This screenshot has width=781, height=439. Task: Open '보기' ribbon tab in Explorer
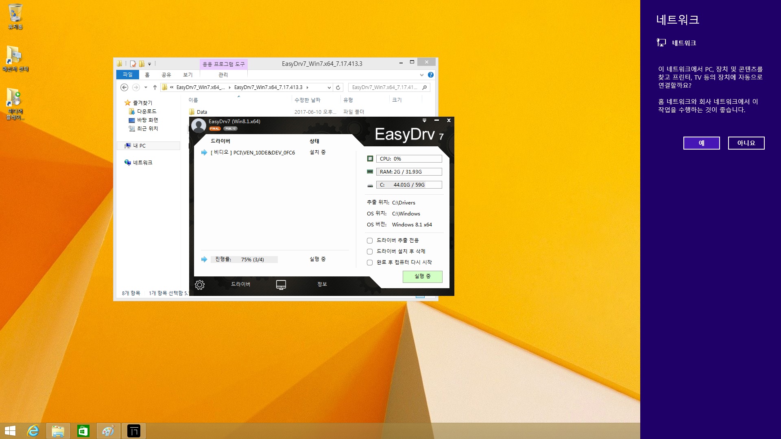(x=188, y=75)
